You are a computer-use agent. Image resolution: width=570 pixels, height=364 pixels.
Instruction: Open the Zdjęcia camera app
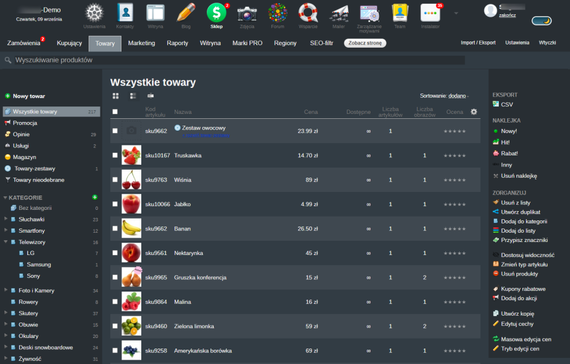[x=247, y=13]
